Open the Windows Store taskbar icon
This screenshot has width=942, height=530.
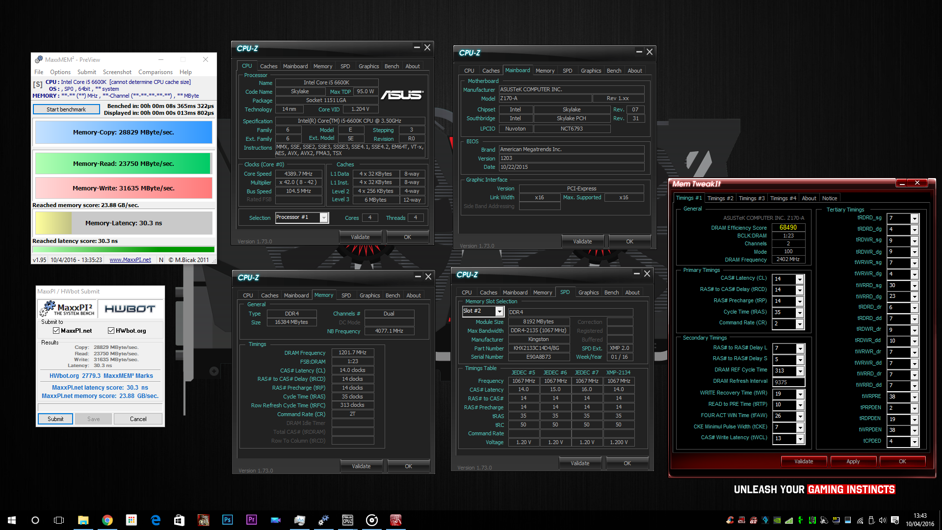[x=179, y=520]
